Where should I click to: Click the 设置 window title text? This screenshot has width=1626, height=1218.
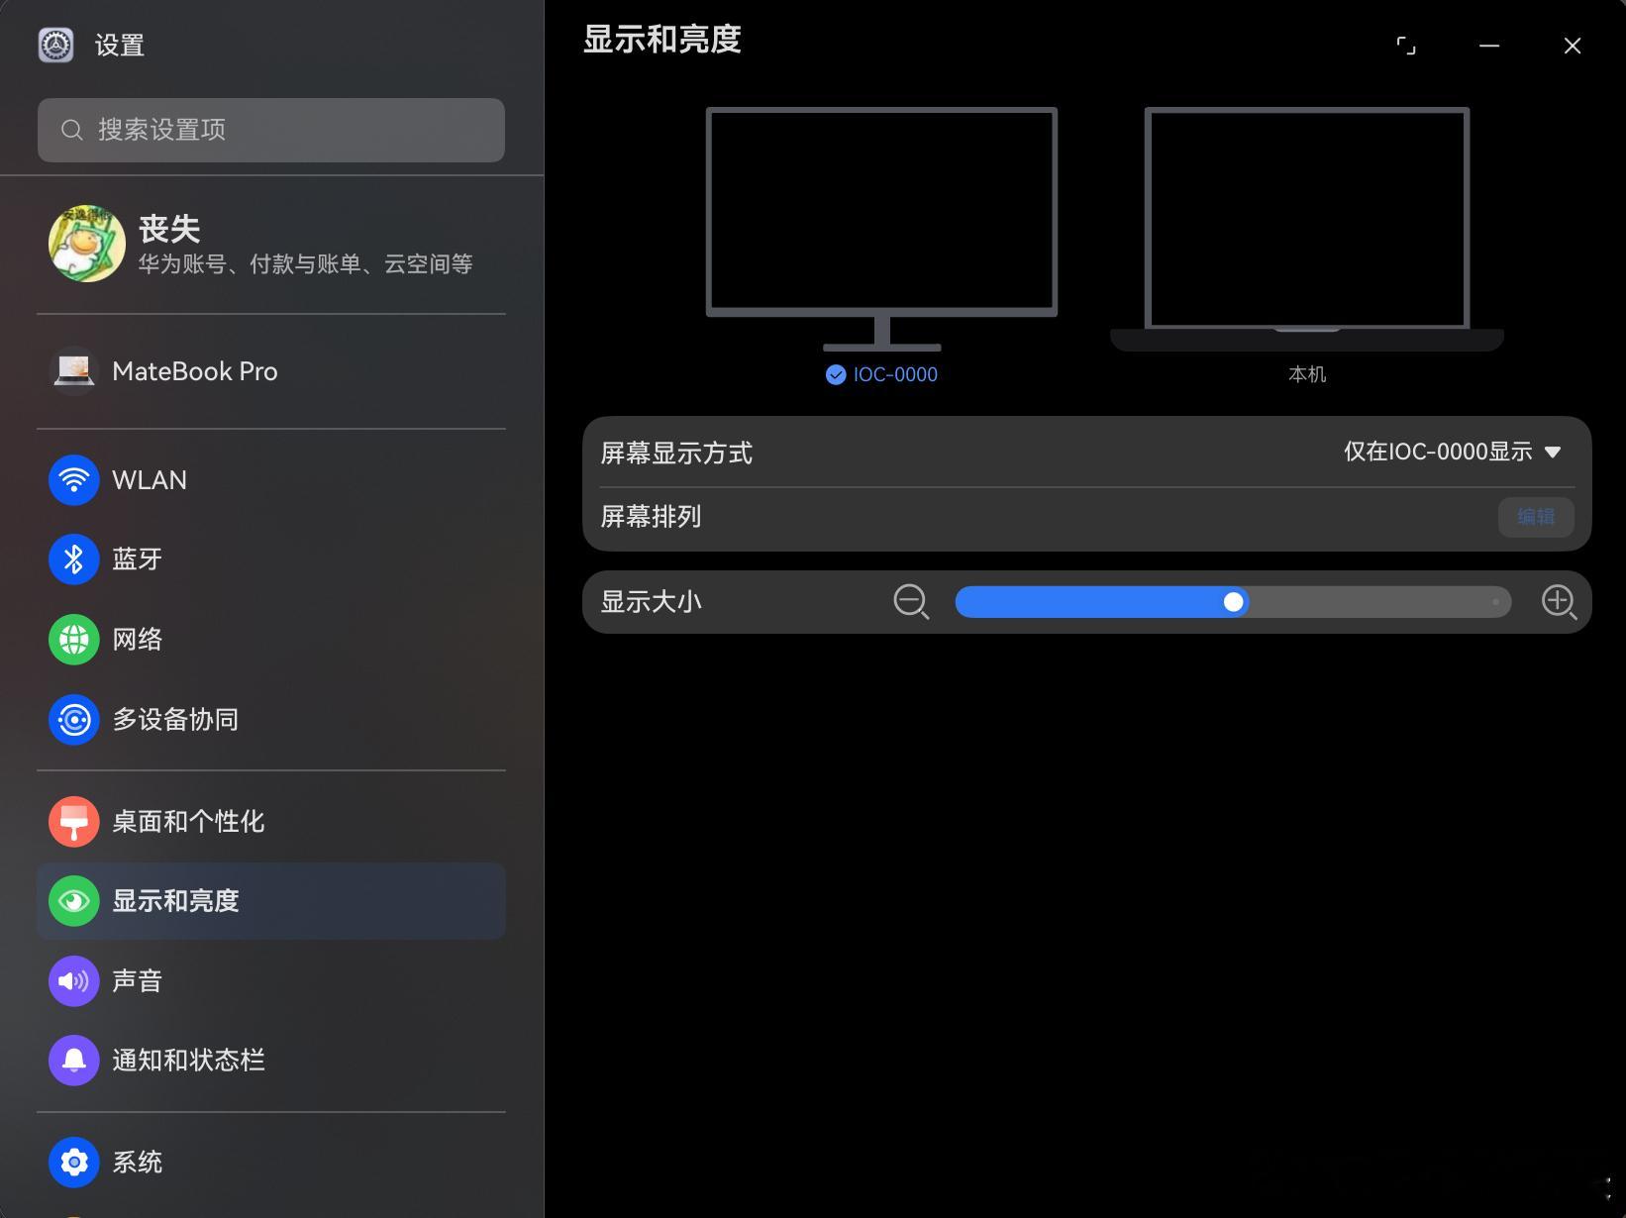click(120, 46)
